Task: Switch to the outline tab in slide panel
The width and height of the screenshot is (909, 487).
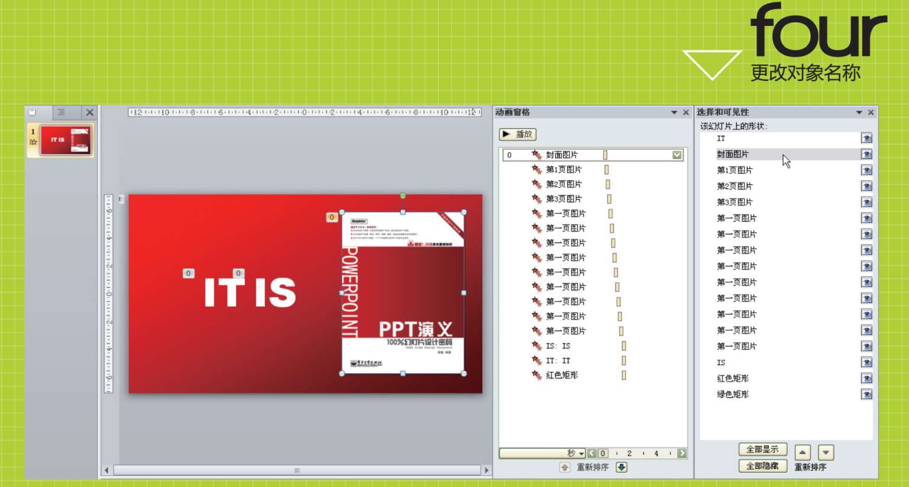Action: point(61,112)
